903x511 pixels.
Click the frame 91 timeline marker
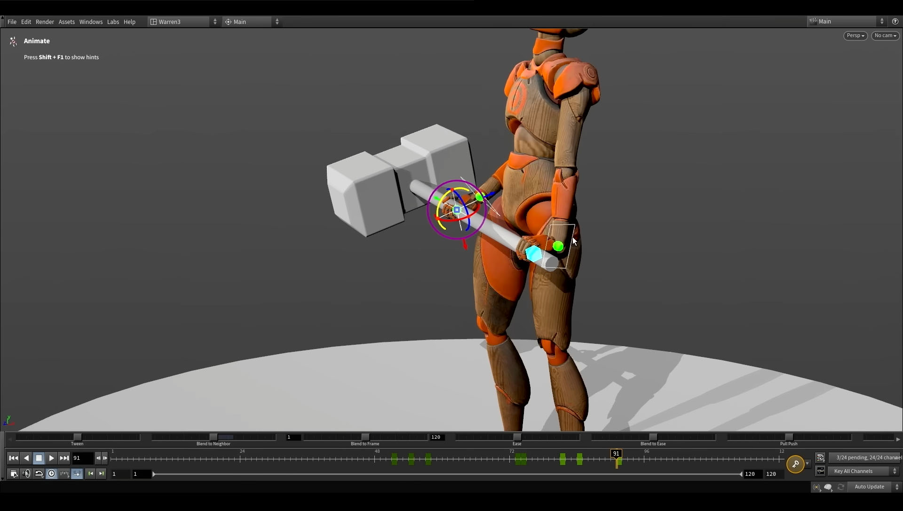click(x=616, y=454)
